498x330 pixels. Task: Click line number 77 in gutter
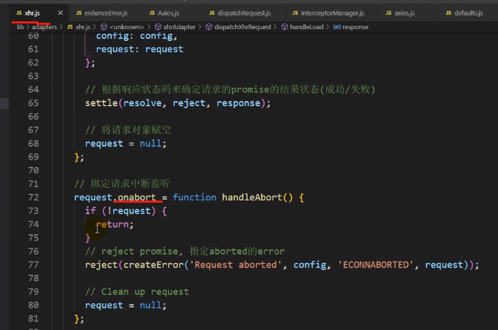click(x=33, y=265)
